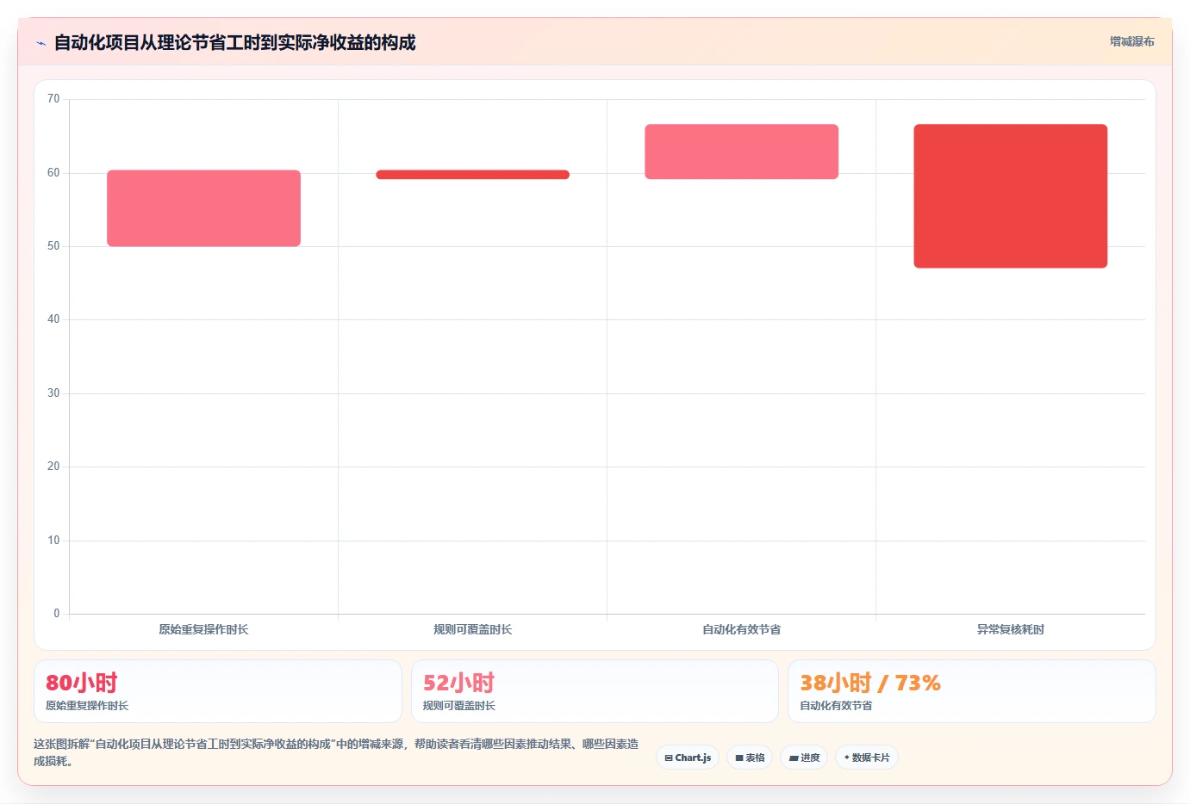
Task: Click the 表格 tag chip
Action: click(750, 758)
